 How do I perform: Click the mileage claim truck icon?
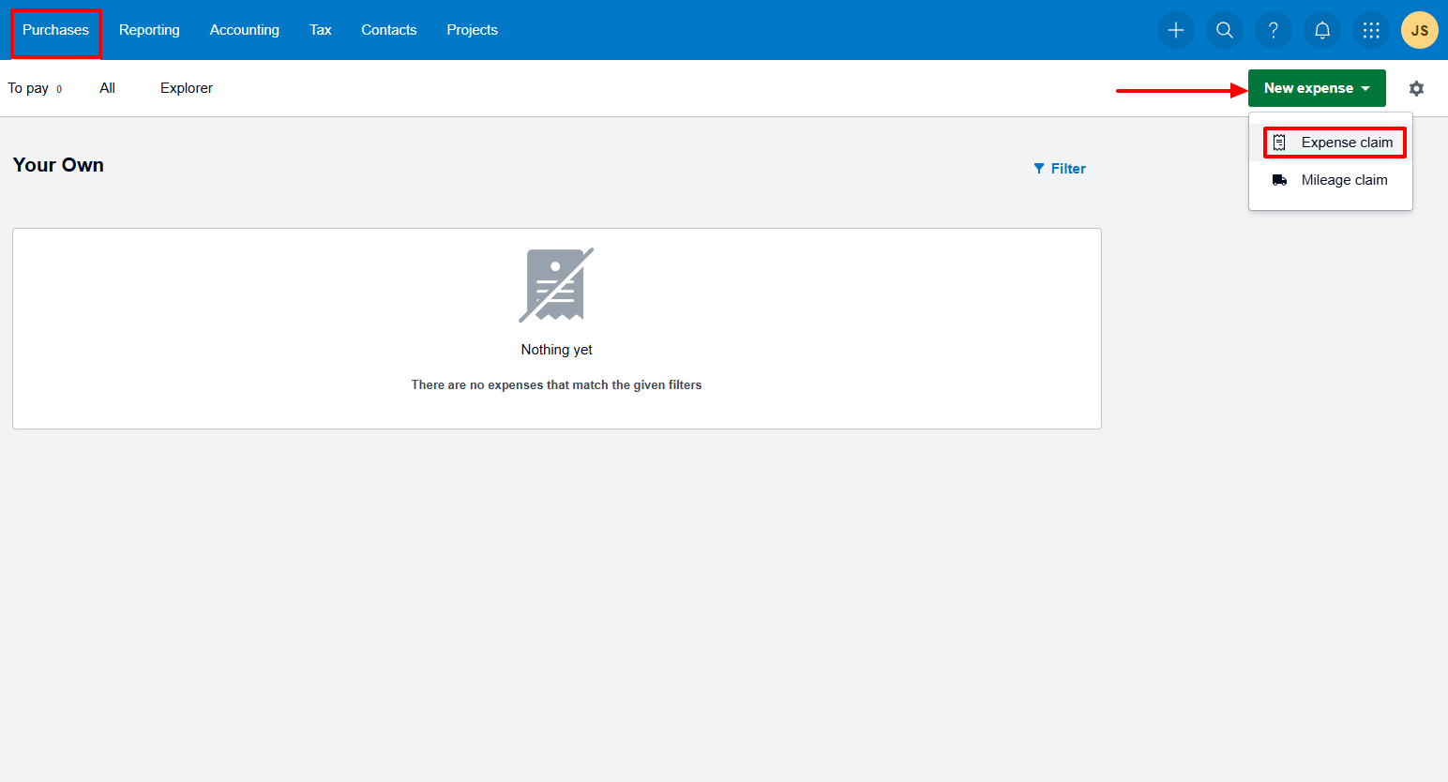[1279, 179]
